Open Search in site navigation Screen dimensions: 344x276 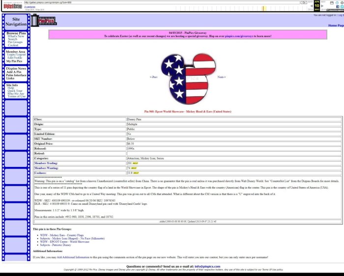(x=12, y=39)
